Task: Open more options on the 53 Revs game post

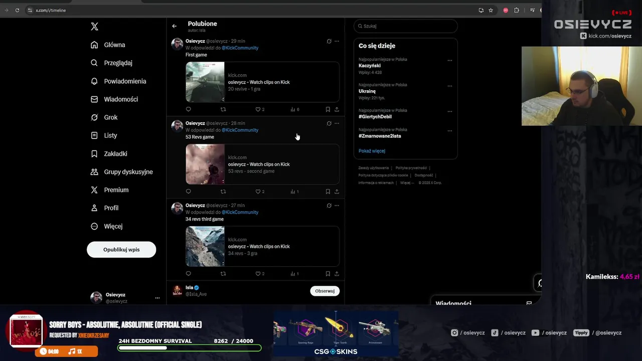Action: pyautogui.click(x=337, y=123)
